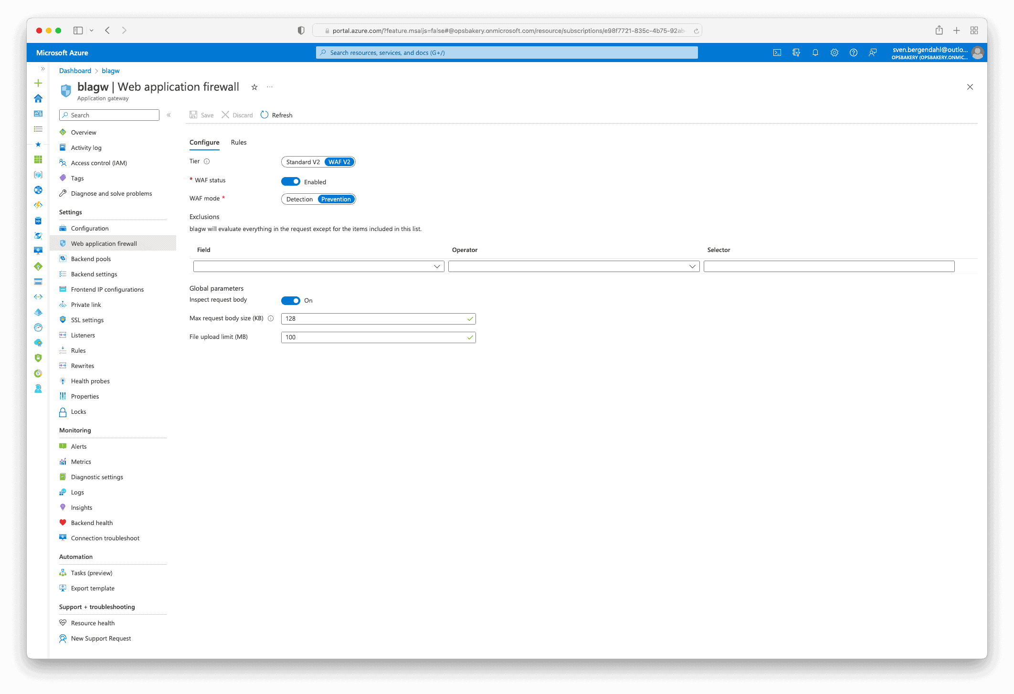1014x694 pixels.
Task: Switch to the Rules tab
Action: coord(239,142)
